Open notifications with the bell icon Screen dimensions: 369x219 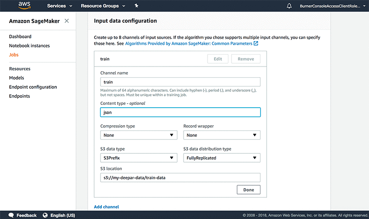pos(289,6)
